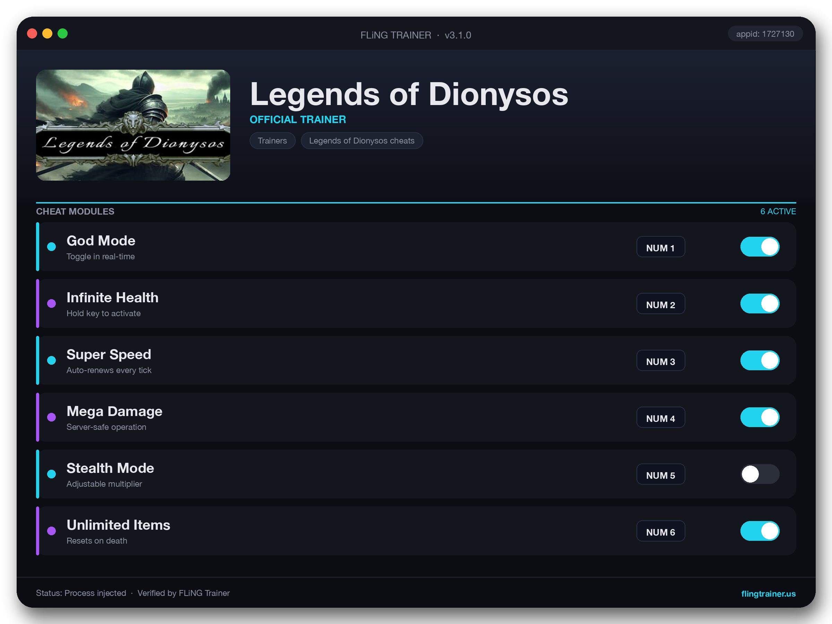Click 'Verified by FLiNG Trainer' text
832x624 pixels.
point(183,593)
